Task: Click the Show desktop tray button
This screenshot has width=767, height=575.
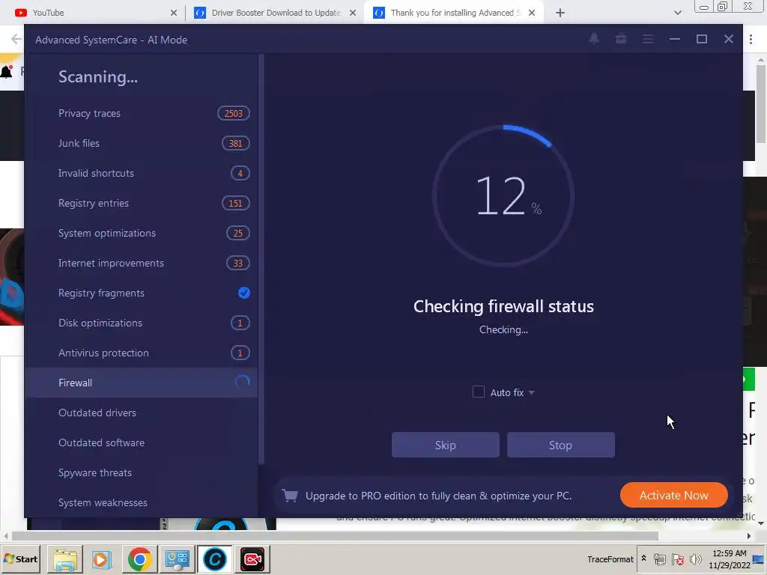Action: click(759, 559)
